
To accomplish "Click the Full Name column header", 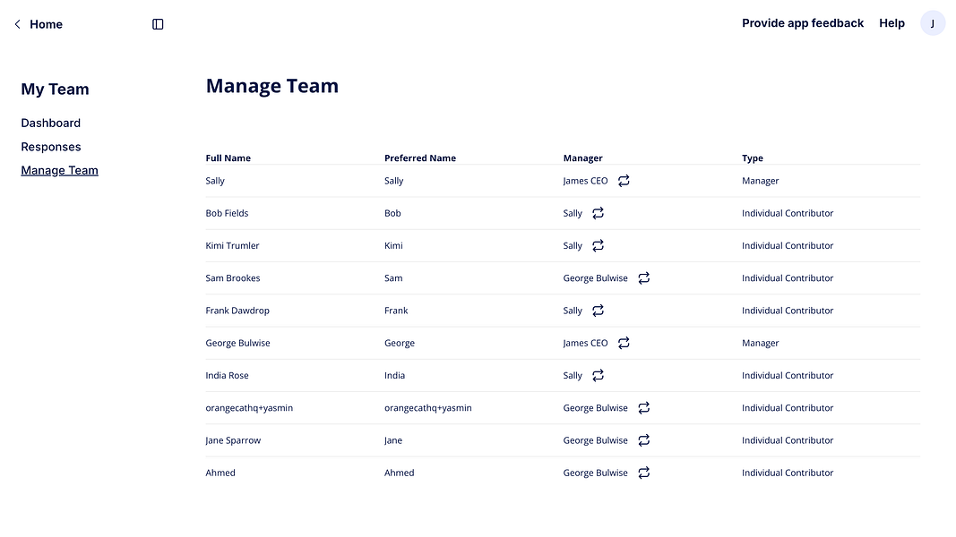I will pos(228,158).
